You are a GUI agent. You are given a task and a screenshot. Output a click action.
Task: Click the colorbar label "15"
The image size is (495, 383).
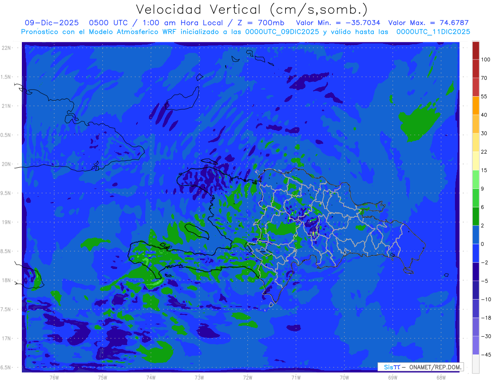pyautogui.click(x=484, y=170)
